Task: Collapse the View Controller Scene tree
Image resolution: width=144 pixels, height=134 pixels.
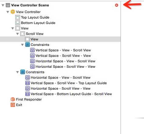Action: (x=3, y=5)
